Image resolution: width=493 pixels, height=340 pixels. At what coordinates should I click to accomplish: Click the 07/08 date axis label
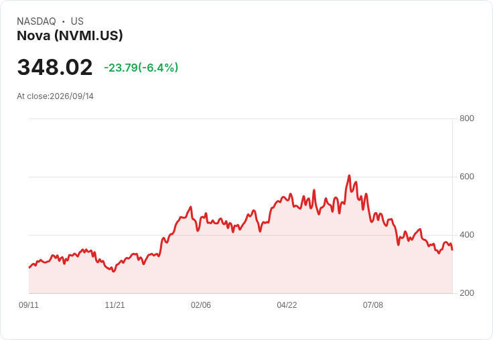pyautogui.click(x=373, y=305)
